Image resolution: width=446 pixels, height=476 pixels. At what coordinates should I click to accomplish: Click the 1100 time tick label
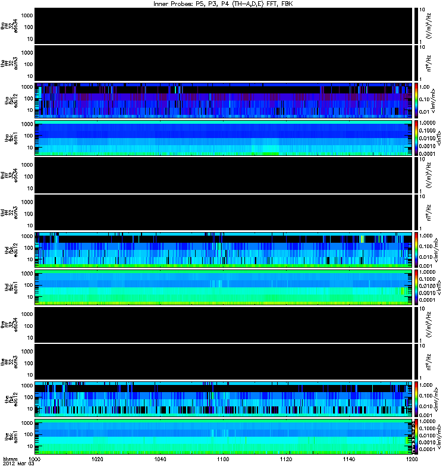223,459
